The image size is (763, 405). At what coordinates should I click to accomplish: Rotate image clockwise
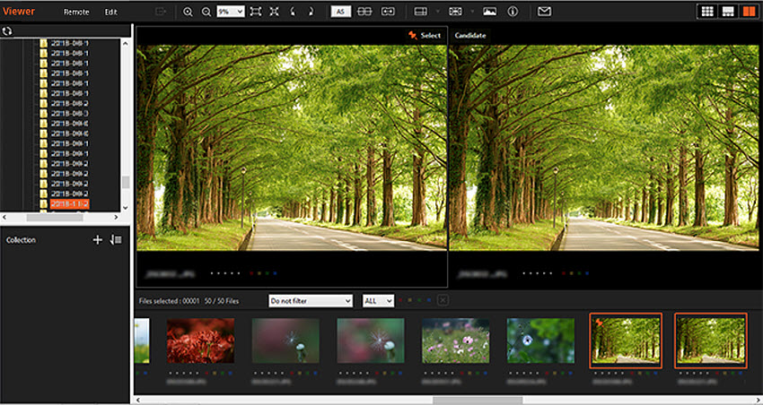(311, 13)
